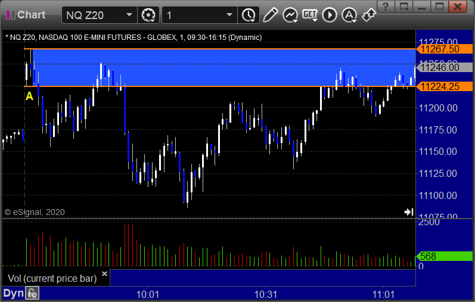Expand the interval 1 dropdown

pos(229,15)
